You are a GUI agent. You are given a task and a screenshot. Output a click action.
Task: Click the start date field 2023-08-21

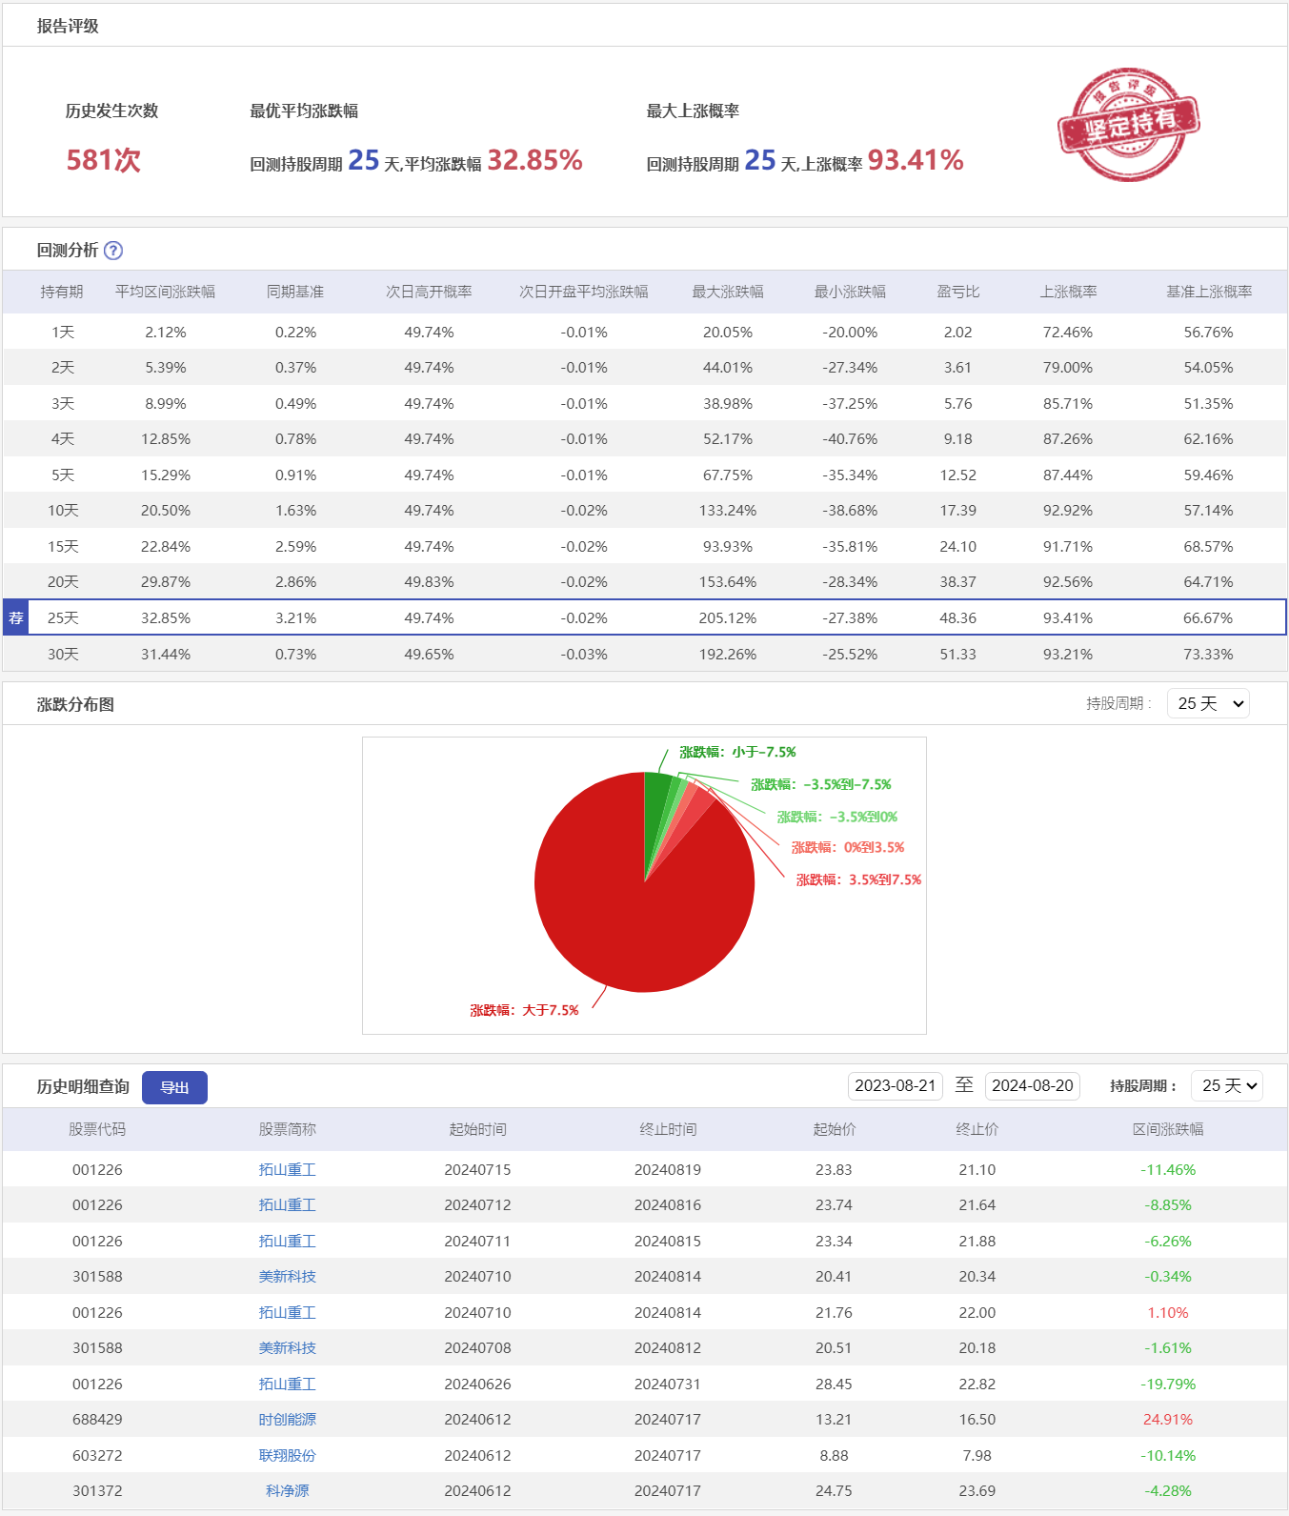(895, 1085)
